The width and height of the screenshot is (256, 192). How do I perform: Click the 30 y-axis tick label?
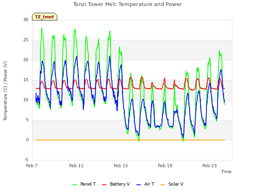[x=26, y=20]
